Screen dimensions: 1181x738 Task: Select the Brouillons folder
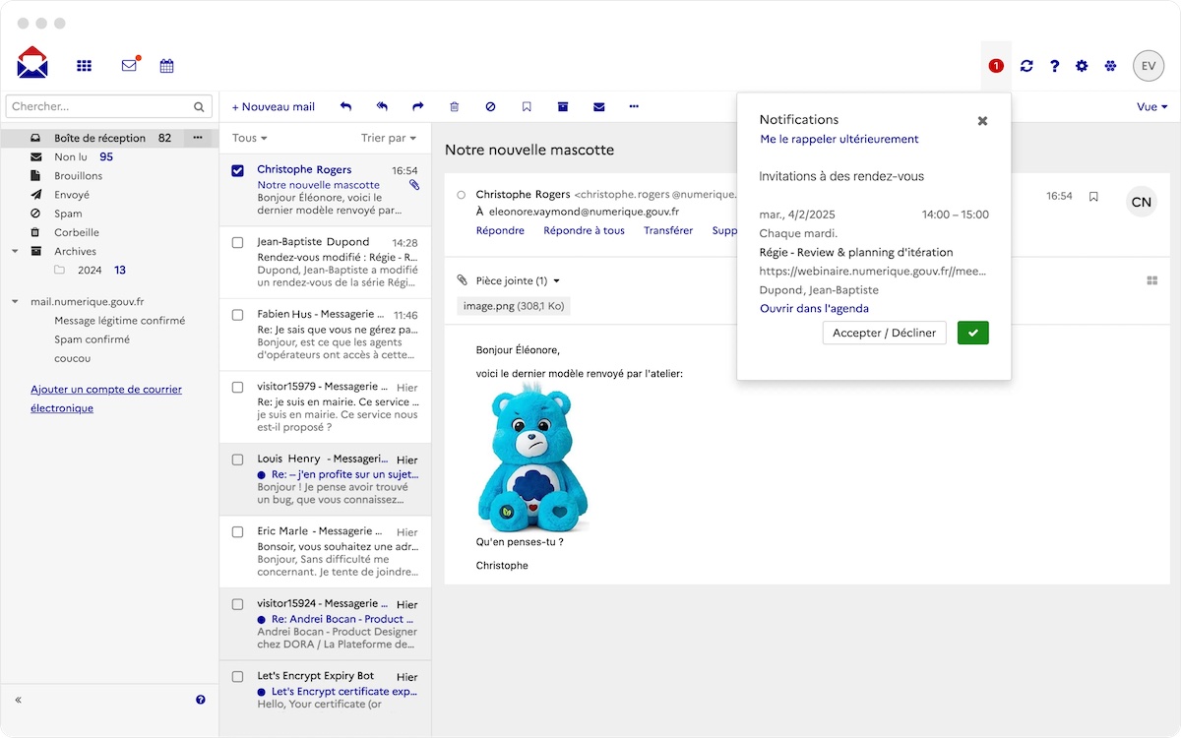tap(78, 175)
